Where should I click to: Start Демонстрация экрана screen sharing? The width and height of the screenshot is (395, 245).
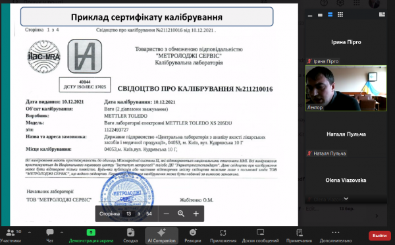tap(91, 236)
